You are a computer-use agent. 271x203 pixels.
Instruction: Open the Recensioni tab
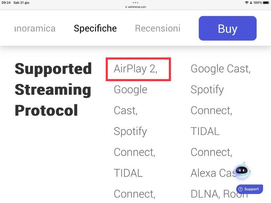click(x=158, y=28)
